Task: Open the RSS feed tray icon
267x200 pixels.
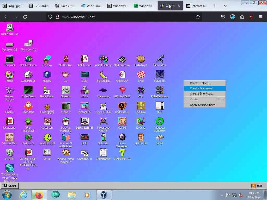Action: pos(253,186)
